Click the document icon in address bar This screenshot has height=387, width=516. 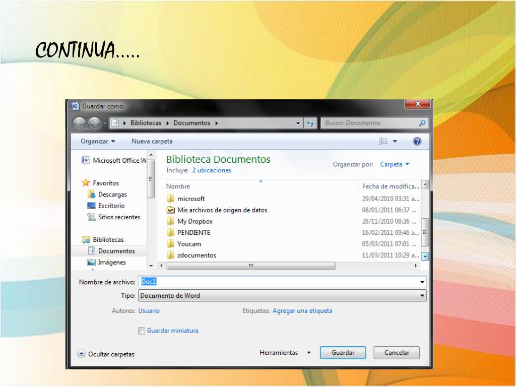point(115,123)
